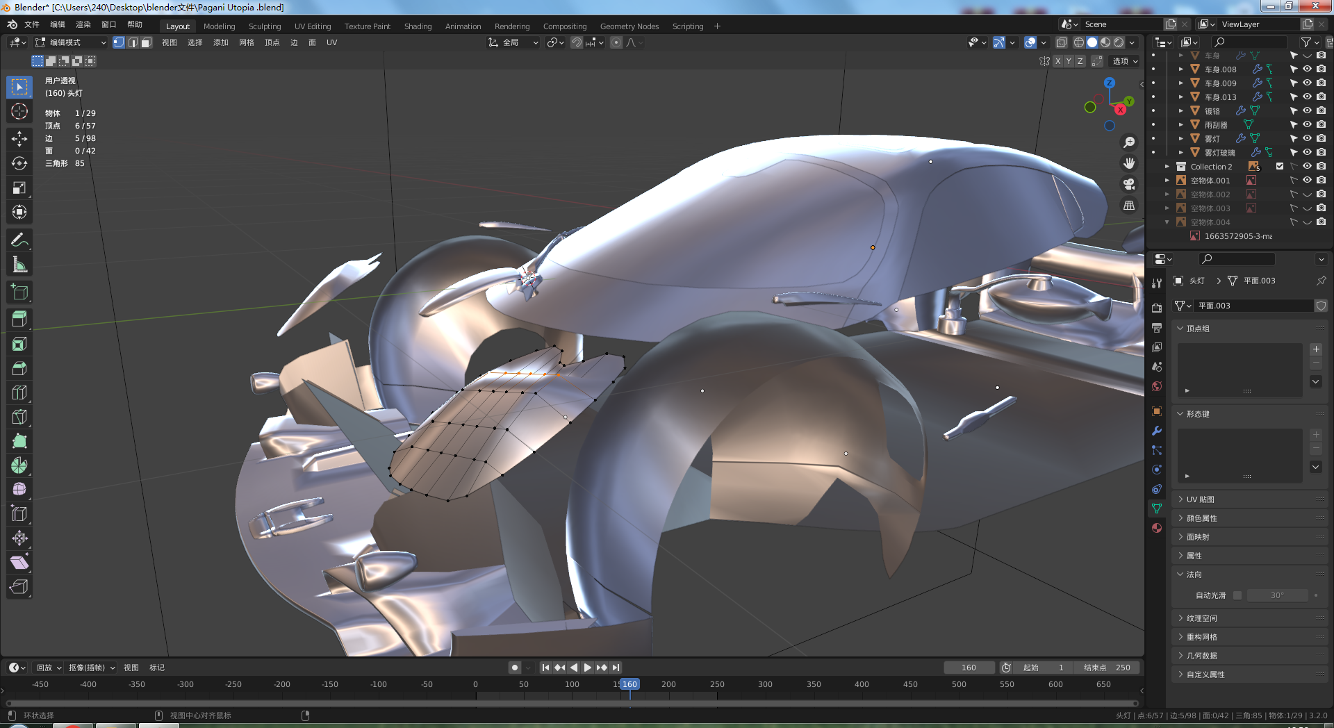Expand the UV 贴图 panel
The image size is (1334, 728).
pos(1251,499)
